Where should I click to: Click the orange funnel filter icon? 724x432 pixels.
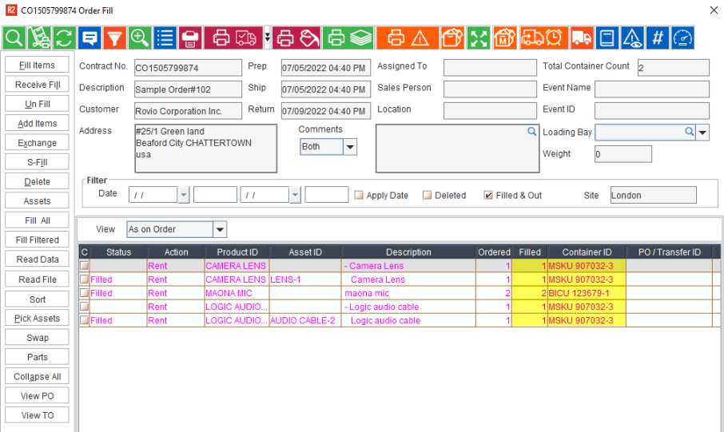115,38
